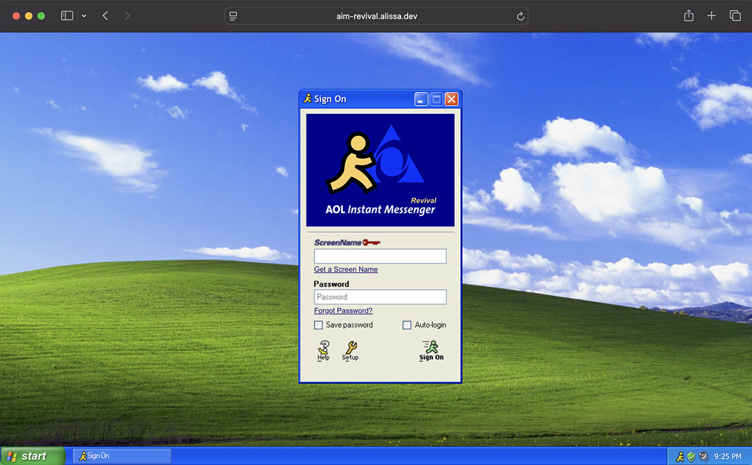Image resolution: width=752 pixels, height=465 pixels.
Task: Select the Sign On taskbar button
Action: click(122, 456)
